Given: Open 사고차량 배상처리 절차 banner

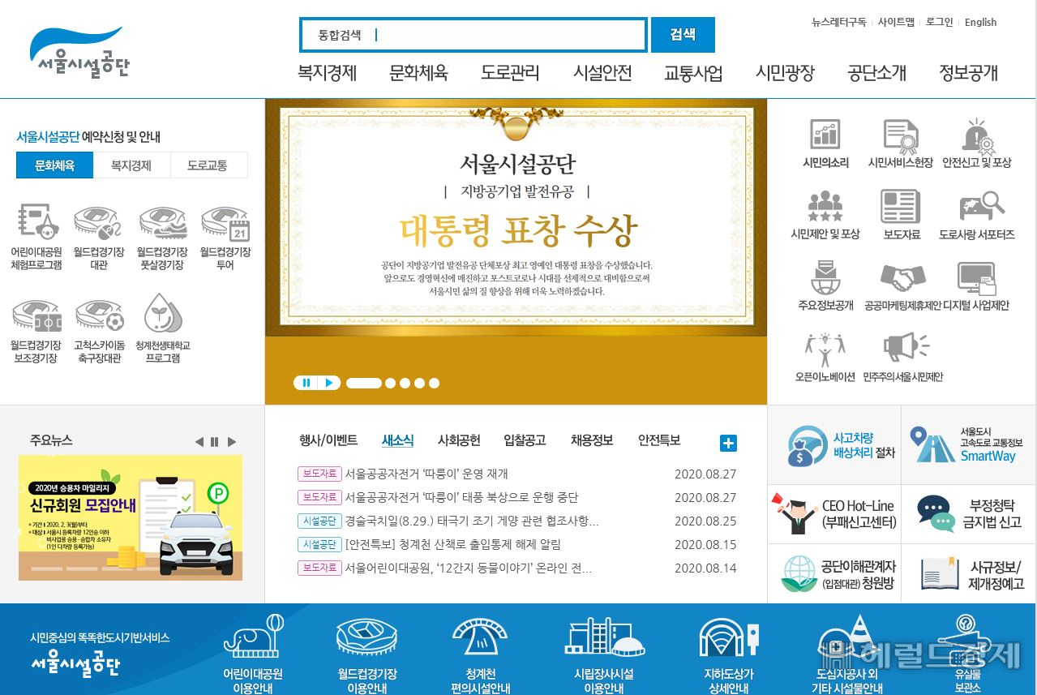Looking at the screenshot, I should click(x=833, y=445).
